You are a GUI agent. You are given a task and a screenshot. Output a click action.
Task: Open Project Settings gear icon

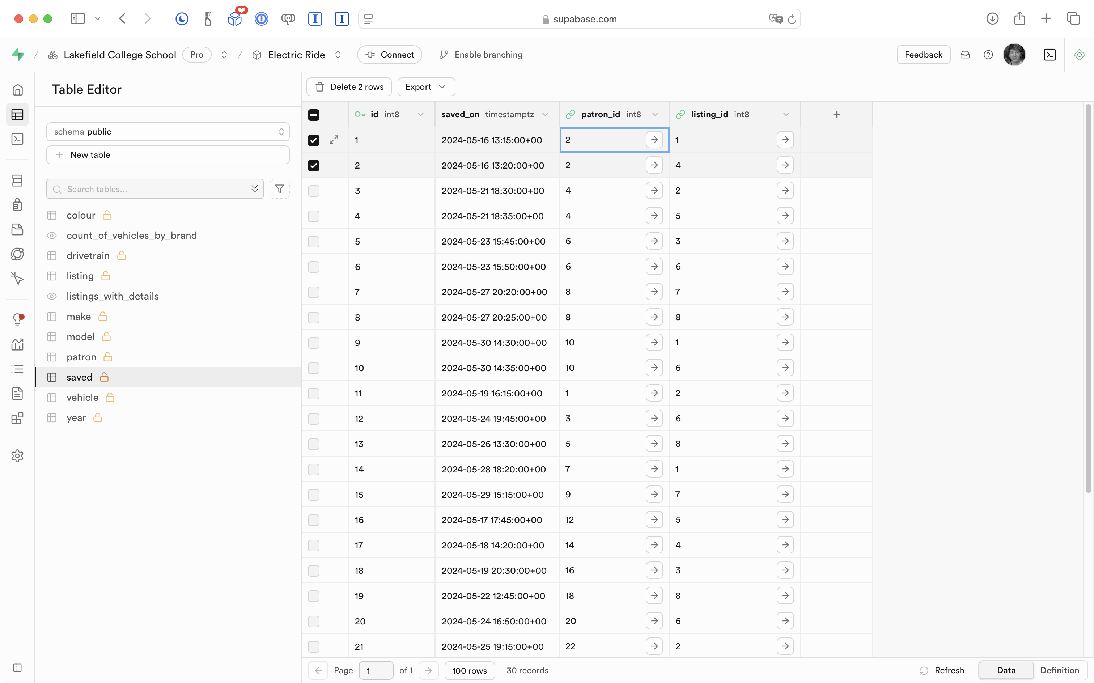(x=17, y=456)
